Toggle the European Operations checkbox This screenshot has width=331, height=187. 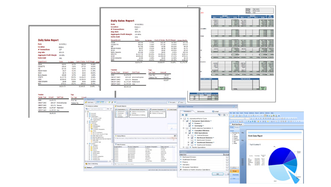[187, 121]
